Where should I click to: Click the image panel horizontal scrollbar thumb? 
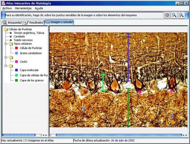[119, 135]
